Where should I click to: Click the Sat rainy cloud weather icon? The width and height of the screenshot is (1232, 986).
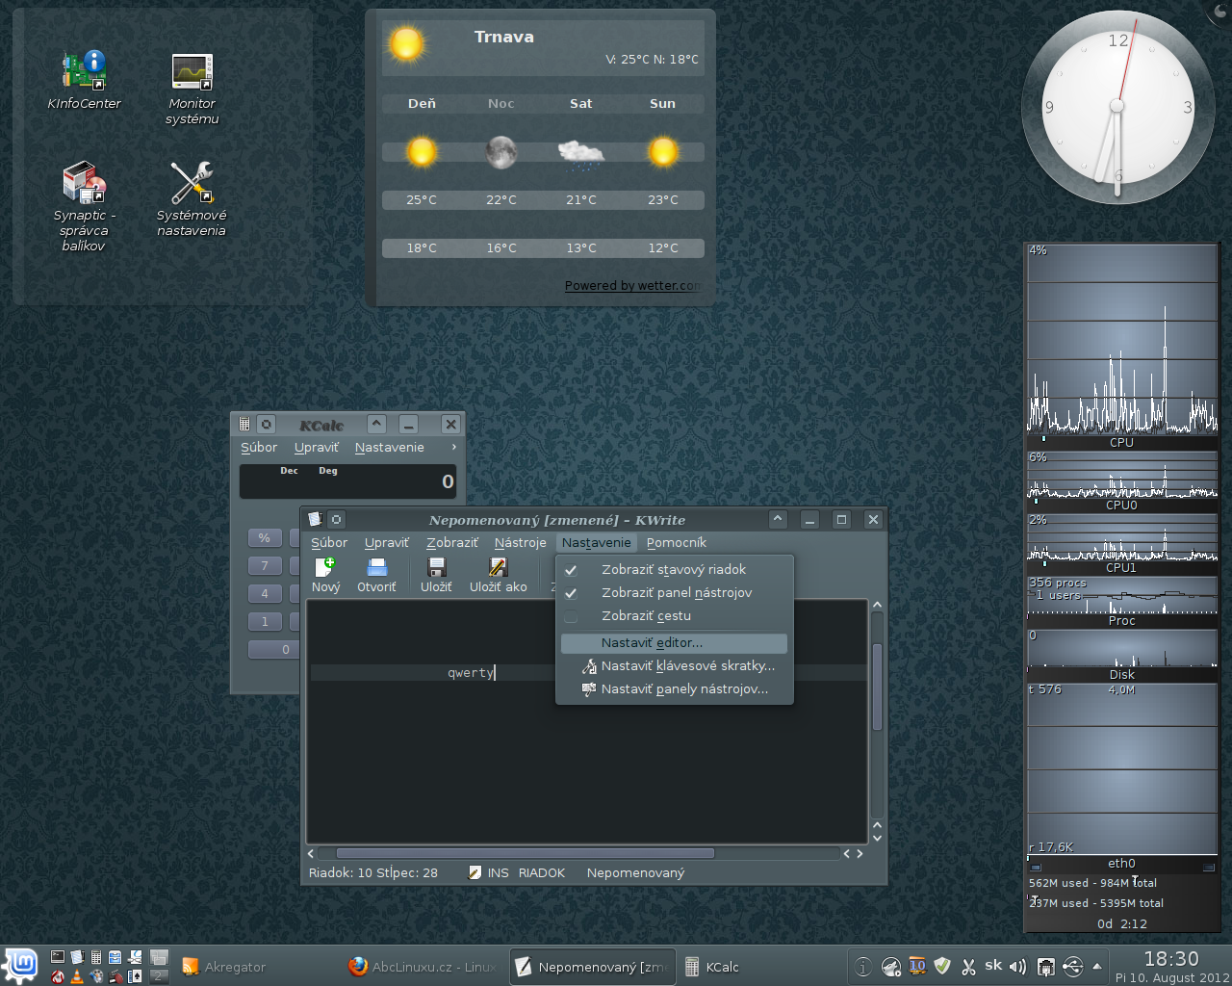tap(581, 153)
